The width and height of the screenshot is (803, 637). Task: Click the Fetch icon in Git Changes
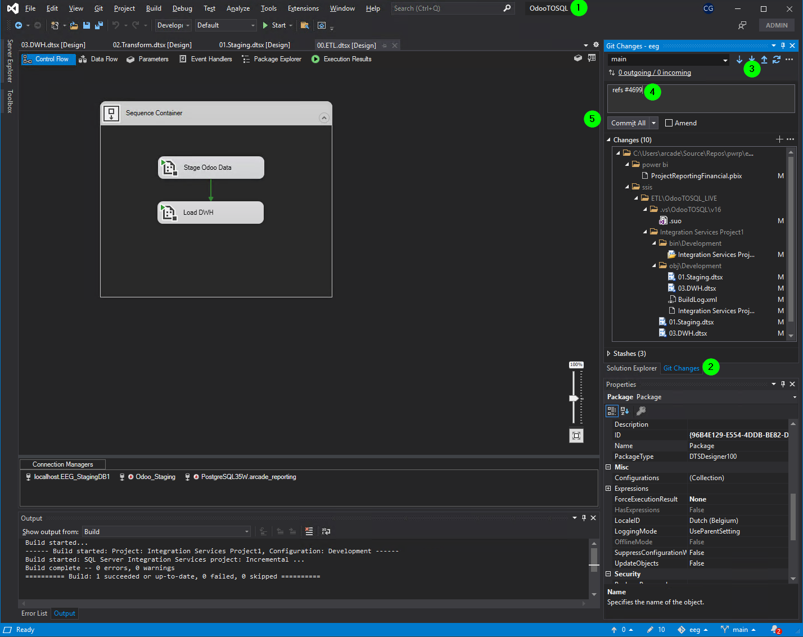pos(739,60)
